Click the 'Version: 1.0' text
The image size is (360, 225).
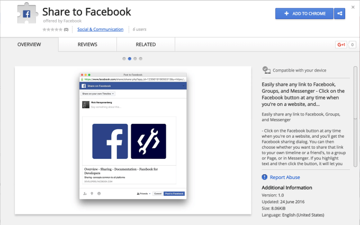coord(273,195)
